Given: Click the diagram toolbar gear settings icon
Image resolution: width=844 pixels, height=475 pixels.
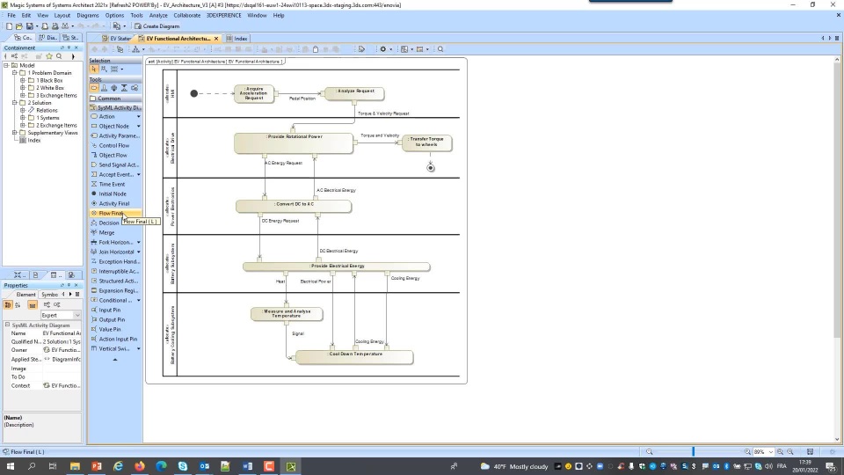Looking at the screenshot, I should point(382,49).
